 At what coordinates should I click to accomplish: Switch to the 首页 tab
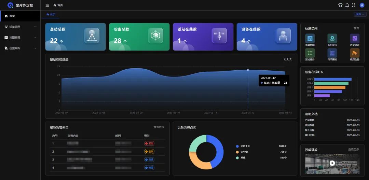click(x=51, y=14)
